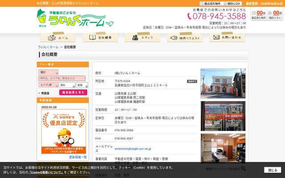The image size is (285, 178).
Task: Go to the ホーム menu tab
Action: click(58, 37)
